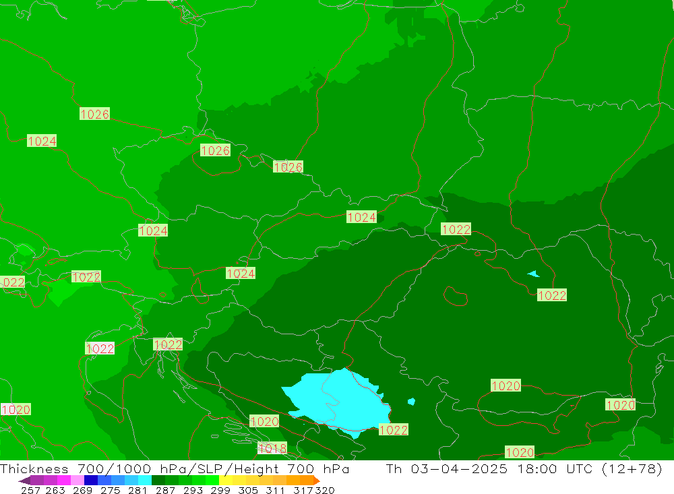
Task: Pick the first yellow legend swatch
Action: (226, 481)
